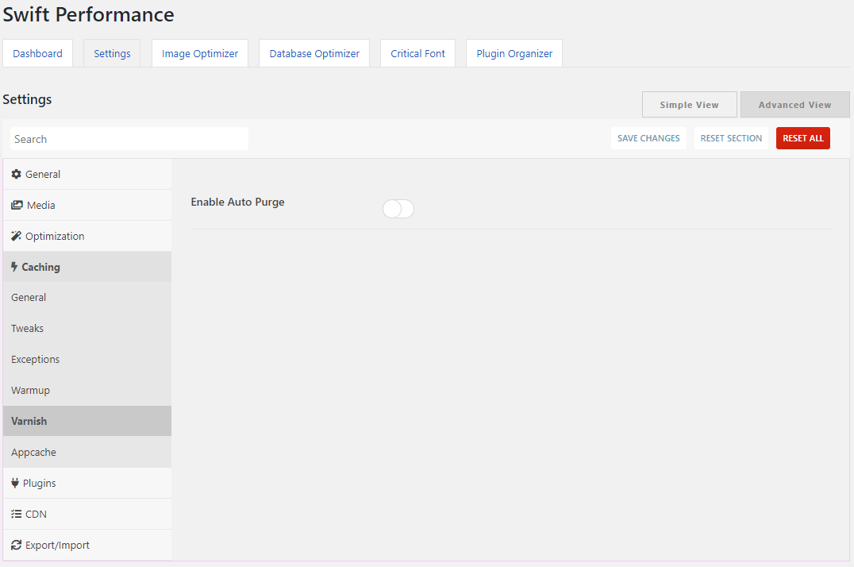Click the red Reset All button

802,138
